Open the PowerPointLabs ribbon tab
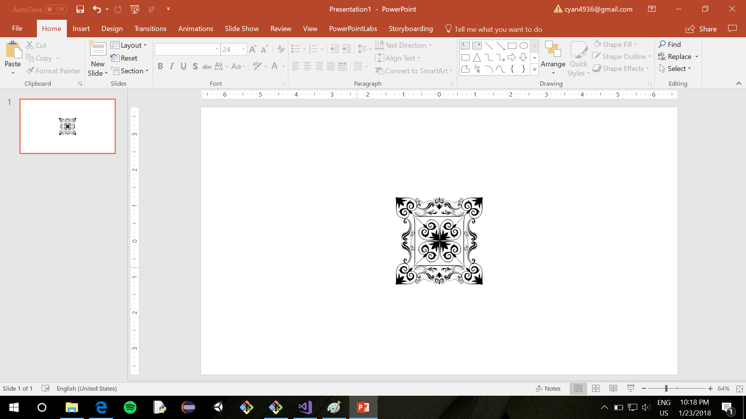This screenshot has height=419, width=746. [x=353, y=28]
